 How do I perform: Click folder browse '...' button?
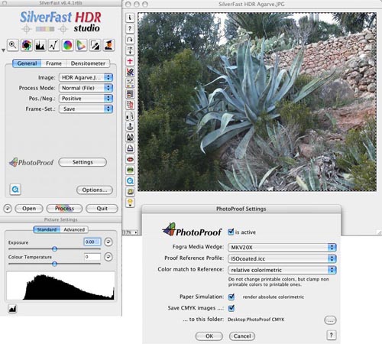tap(330, 320)
